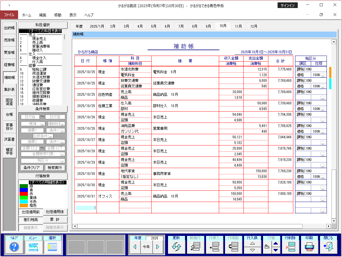Click the 更新 refresh icon

point(176,247)
